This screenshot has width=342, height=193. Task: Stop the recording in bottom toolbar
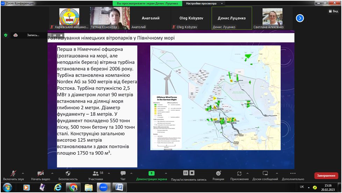tap(192, 173)
